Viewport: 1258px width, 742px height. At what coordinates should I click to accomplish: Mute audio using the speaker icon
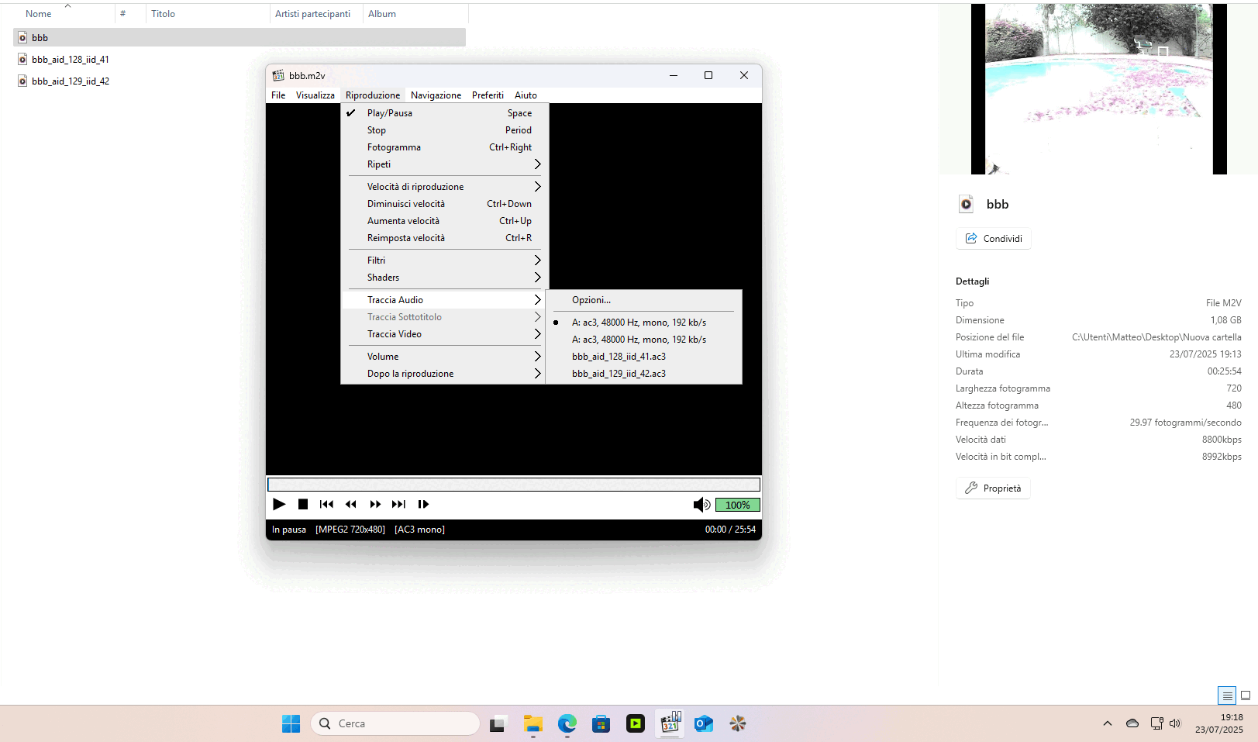tap(701, 506)
